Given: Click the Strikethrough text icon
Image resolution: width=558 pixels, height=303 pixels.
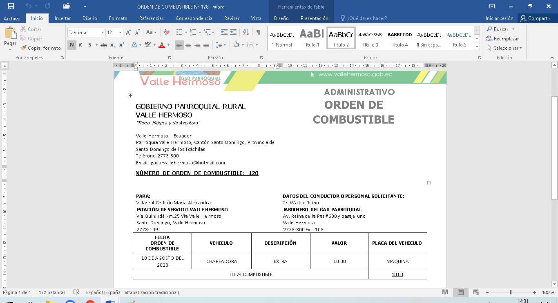Looking at the screenshot, I should 103,45.
